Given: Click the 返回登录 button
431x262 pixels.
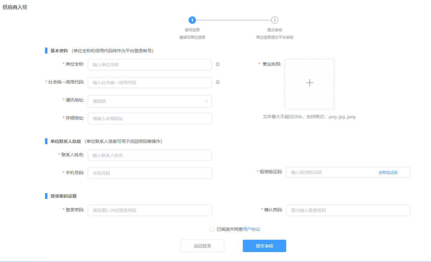Looking at the screenshot, I should [202, 246].
